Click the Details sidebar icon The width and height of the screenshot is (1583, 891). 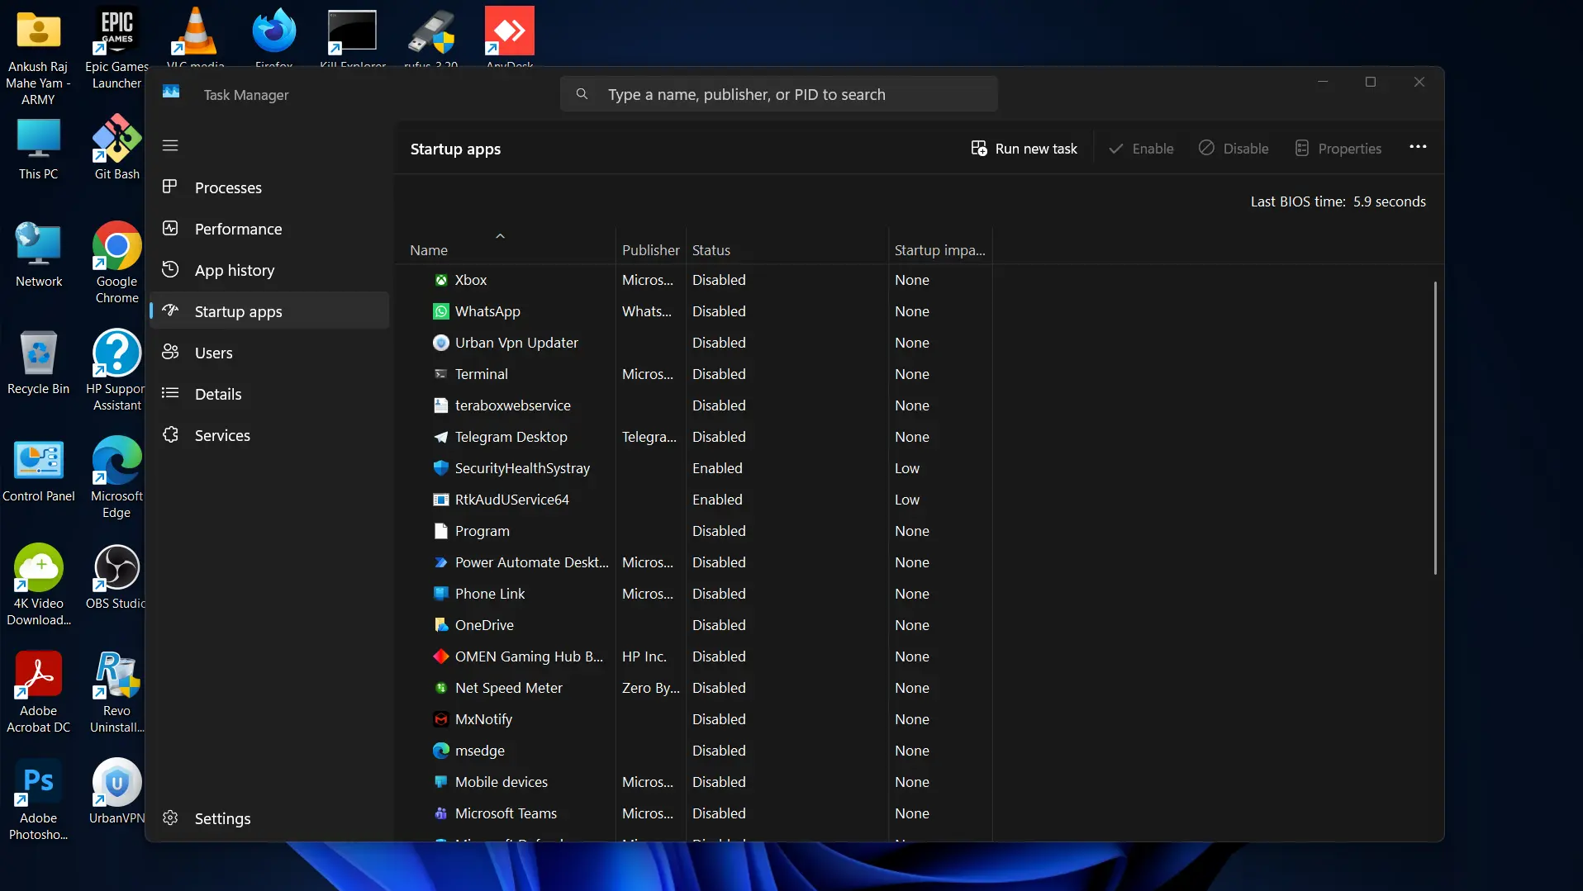pos(170,393)
